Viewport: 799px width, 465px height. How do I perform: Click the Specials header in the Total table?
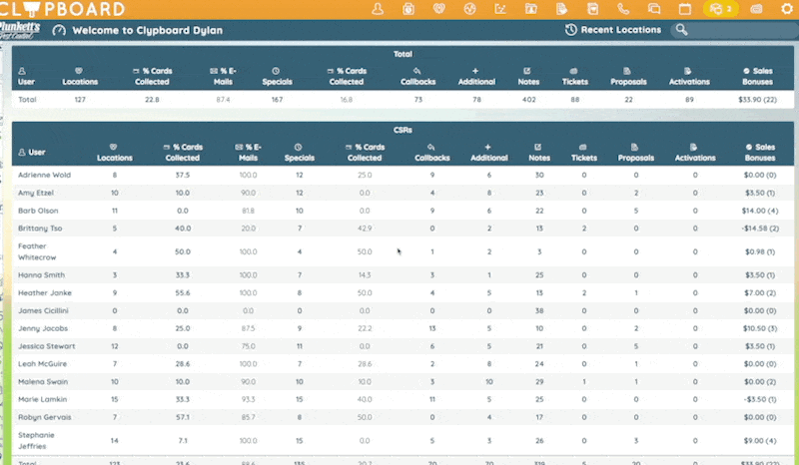coord(277,77)
